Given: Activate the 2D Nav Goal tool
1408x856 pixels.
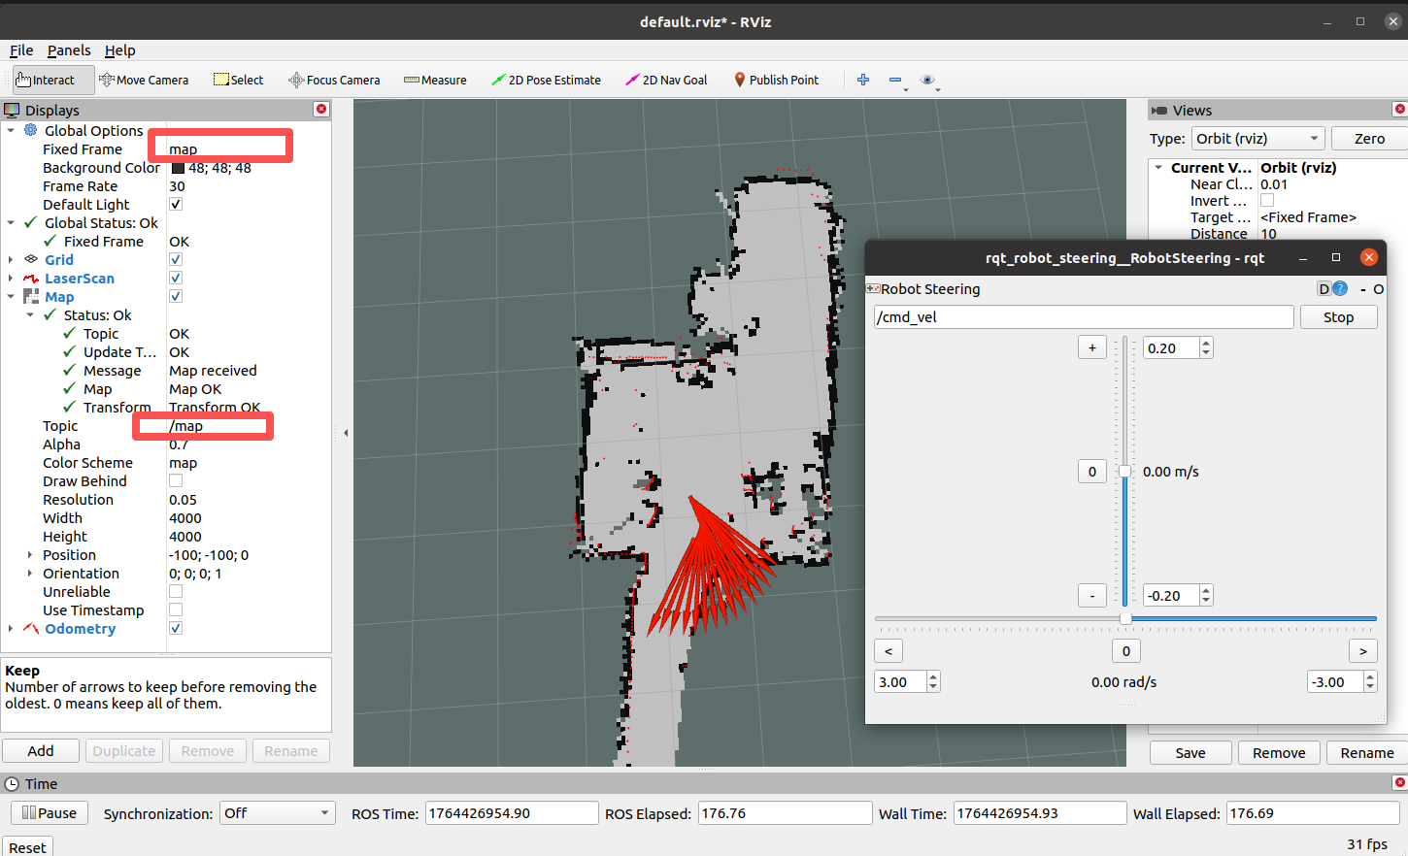Looking at the screenshot, I should (666, 81).
